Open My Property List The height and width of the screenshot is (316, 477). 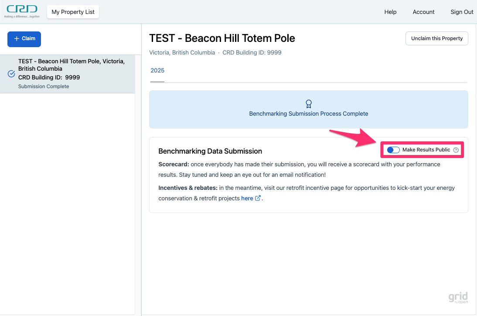tap(73, 12)
